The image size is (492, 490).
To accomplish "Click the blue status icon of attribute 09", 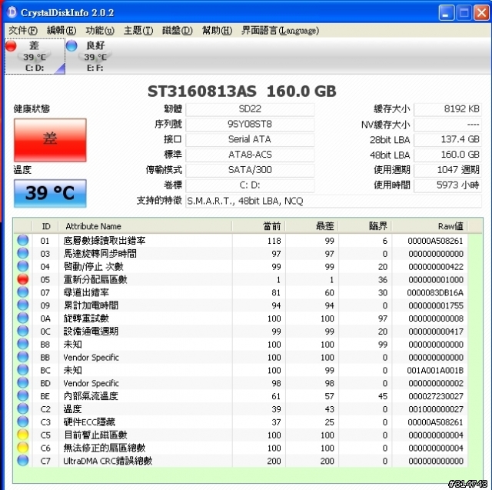I will 22,305.
